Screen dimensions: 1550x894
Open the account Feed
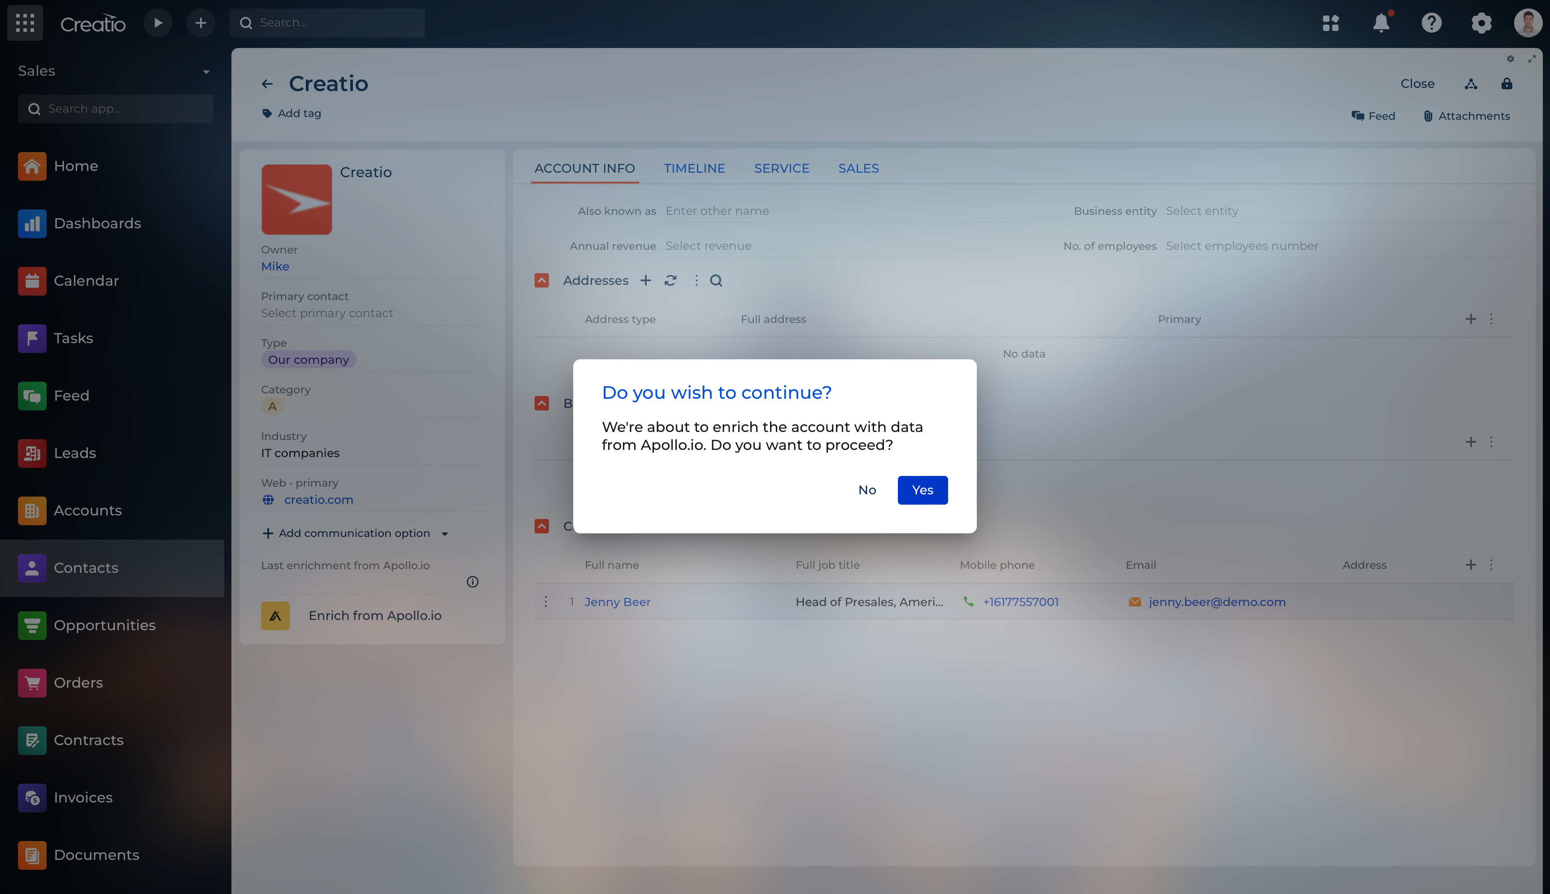[1374, 115]
